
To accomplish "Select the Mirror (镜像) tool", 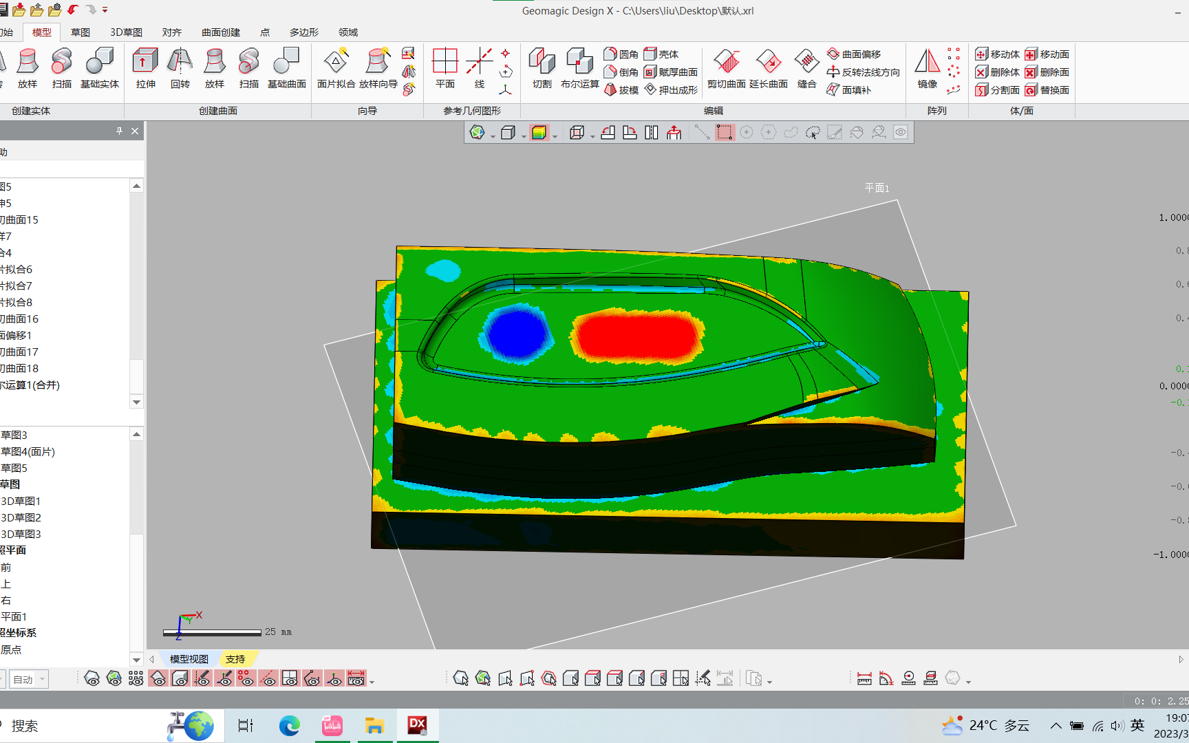I will point(928,69).
